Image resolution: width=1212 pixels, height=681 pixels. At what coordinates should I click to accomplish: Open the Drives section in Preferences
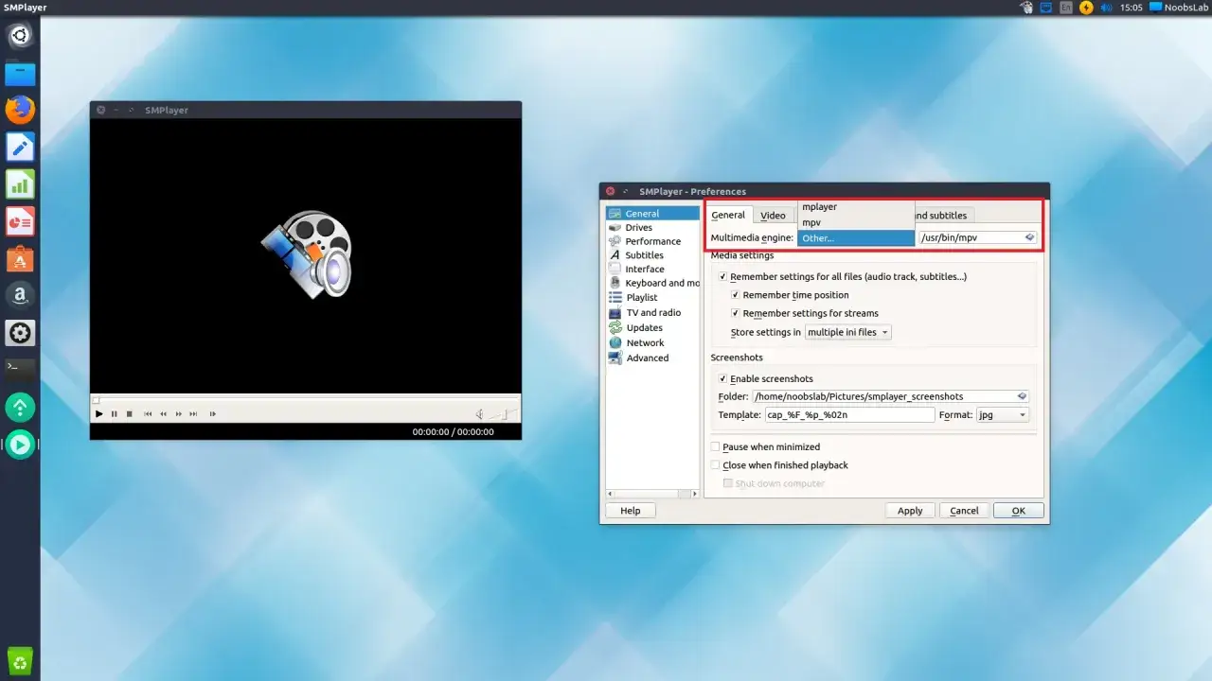click(653, 227)
